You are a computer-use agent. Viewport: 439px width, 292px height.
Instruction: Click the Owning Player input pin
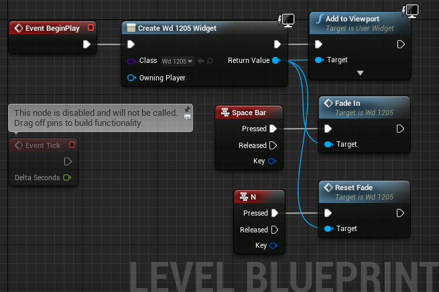[131, 78]
